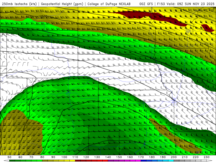Select the bright yellow swatch just before 110
The height and width of the screenshot is (162, 216).
[72, 161]
